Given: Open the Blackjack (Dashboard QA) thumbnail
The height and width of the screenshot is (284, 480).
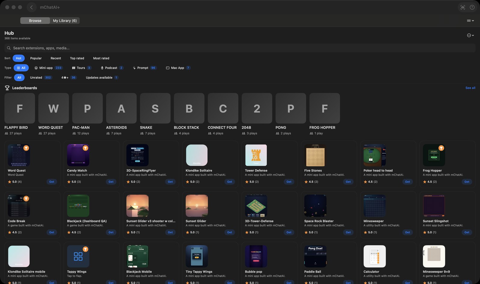Looking at the screenshot, I should click(78, 206).
